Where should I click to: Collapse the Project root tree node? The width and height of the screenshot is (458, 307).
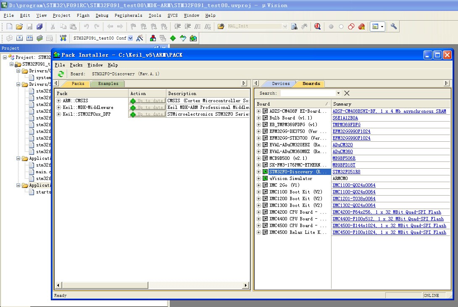(x=5, y=57)
